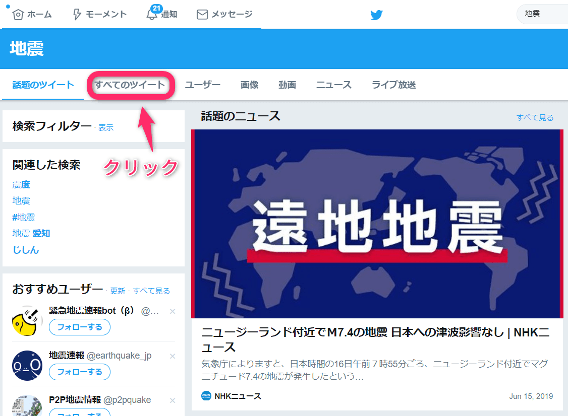Open related search 震度

click(x=21, y=184)
